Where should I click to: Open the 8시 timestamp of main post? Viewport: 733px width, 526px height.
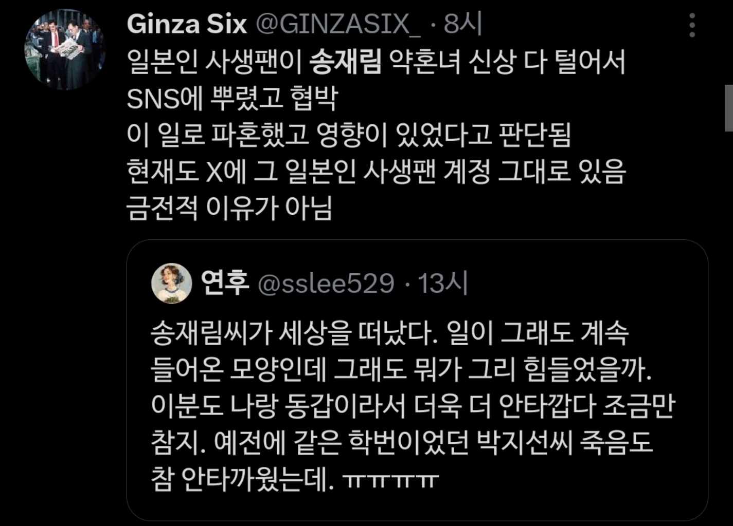462,24
